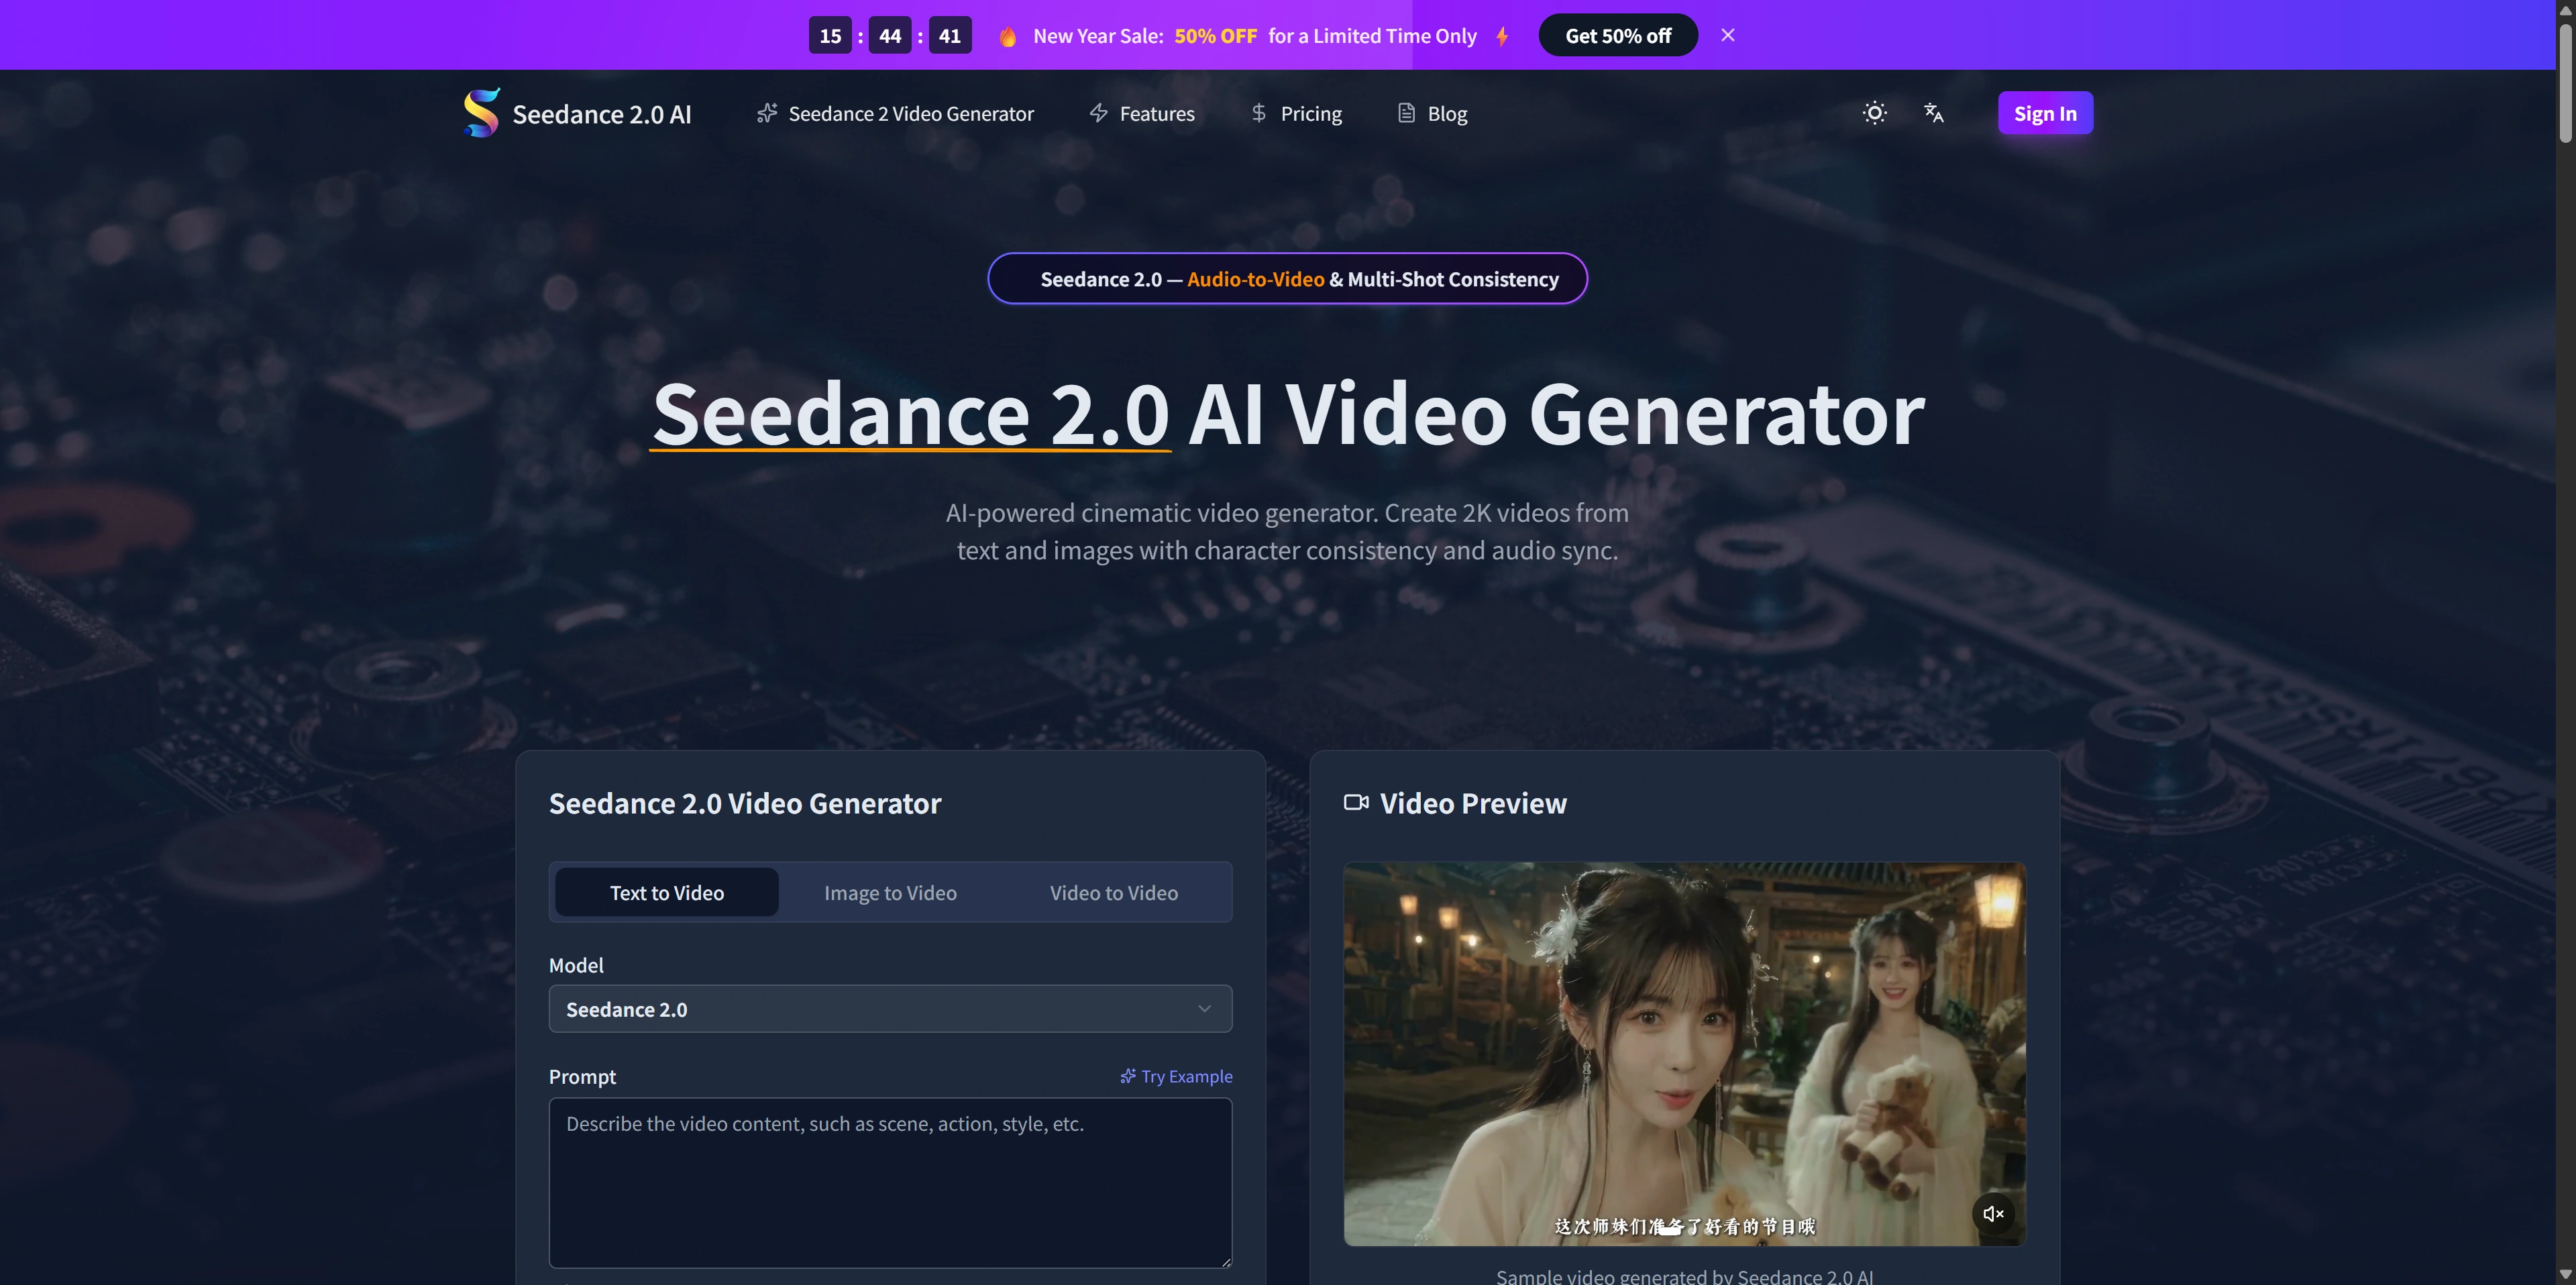
Task: Click the video camera icon by Video Preview
Action: pyautogui.click(x=1355, y=802)
